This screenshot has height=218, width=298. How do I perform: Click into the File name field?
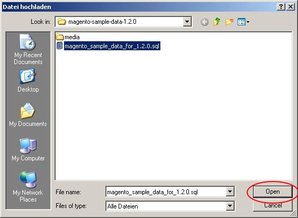click(x=166, y=192)
